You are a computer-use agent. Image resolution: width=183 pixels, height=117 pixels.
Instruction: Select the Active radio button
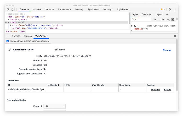click(56, 49)
